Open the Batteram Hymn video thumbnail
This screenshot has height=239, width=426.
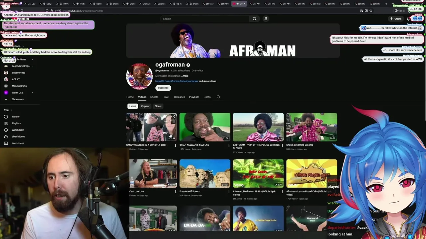(258, 127)
